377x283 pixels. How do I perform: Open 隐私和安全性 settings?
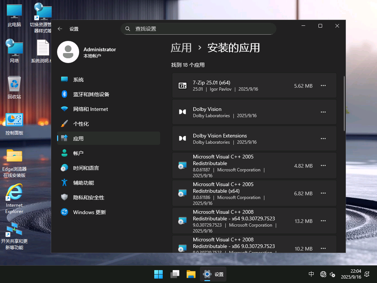click(x=109, y=198)
